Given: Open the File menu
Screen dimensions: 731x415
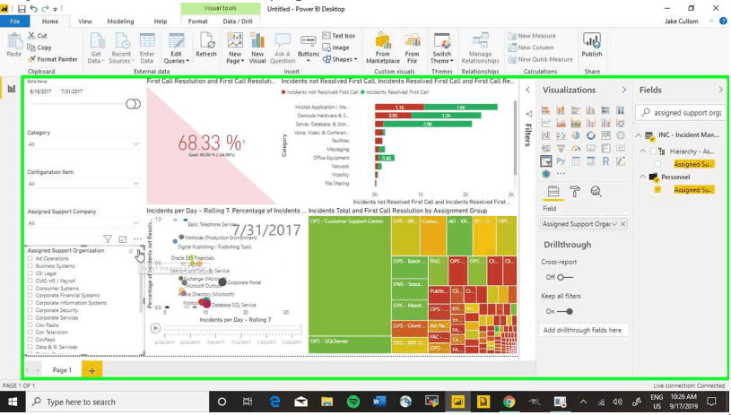Looking at the screenshot, I should [x=15, y=22].
